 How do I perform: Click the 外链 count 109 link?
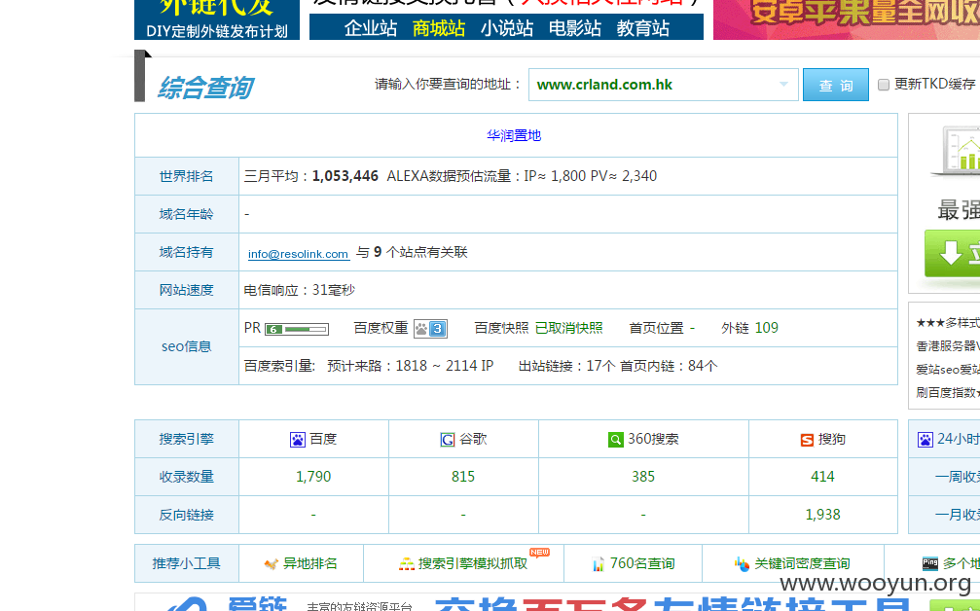[x=766, y=328]
